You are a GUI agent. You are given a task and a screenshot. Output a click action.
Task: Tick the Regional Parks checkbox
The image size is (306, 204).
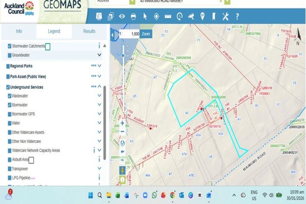pyautogui.click(x=8, y=66)
